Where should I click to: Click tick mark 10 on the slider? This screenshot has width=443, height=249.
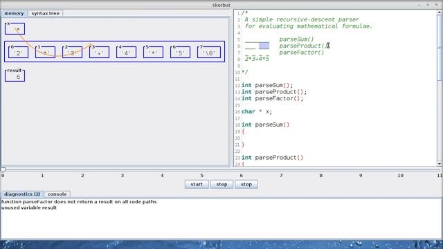coord(400,175)
